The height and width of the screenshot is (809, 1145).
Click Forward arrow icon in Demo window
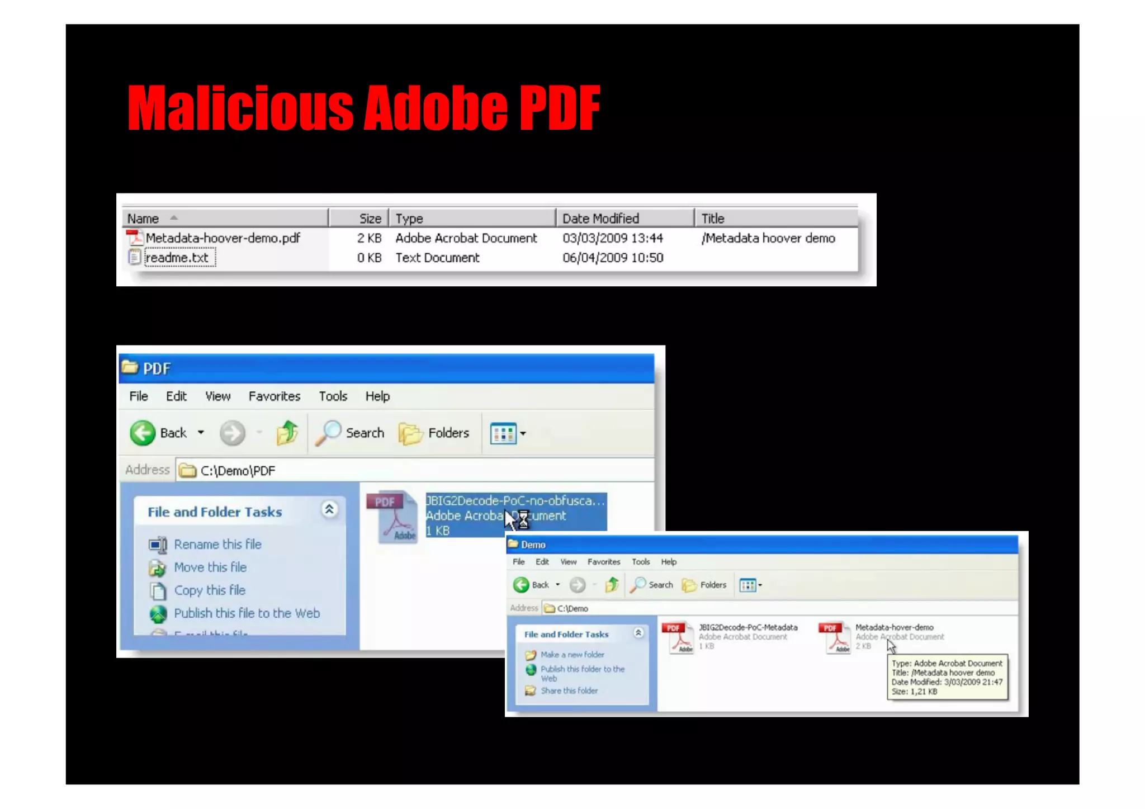578,585
